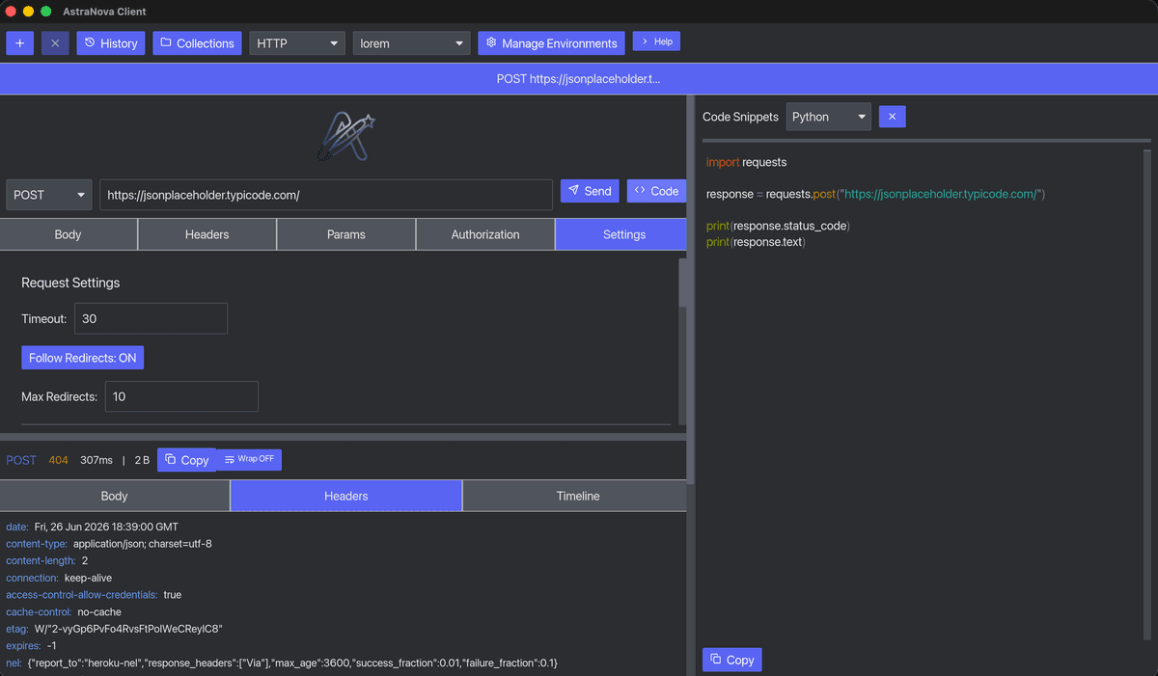
Task: Open the Collections panel
Action: click(197, 43)
